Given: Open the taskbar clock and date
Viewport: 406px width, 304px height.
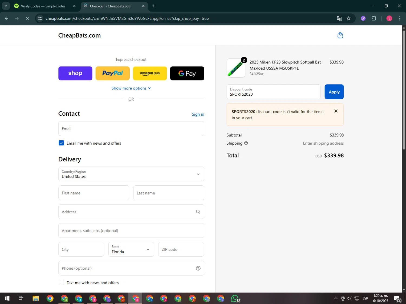Looking at the screenshot, I should click(380, 298).
